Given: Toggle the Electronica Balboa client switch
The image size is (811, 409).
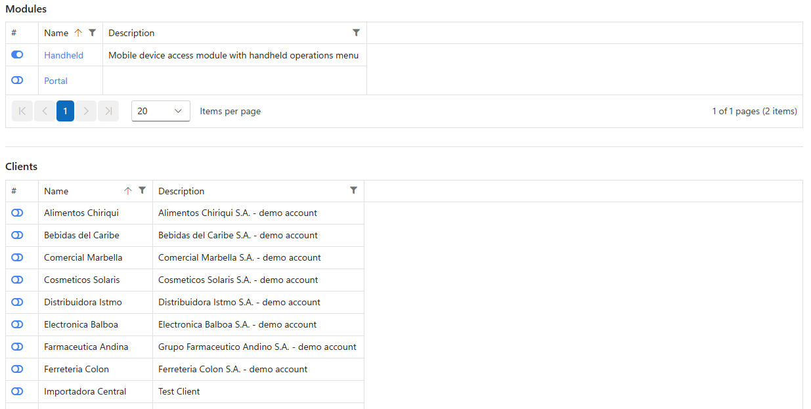Looking at the screenshot, I should tap(17, 324).
